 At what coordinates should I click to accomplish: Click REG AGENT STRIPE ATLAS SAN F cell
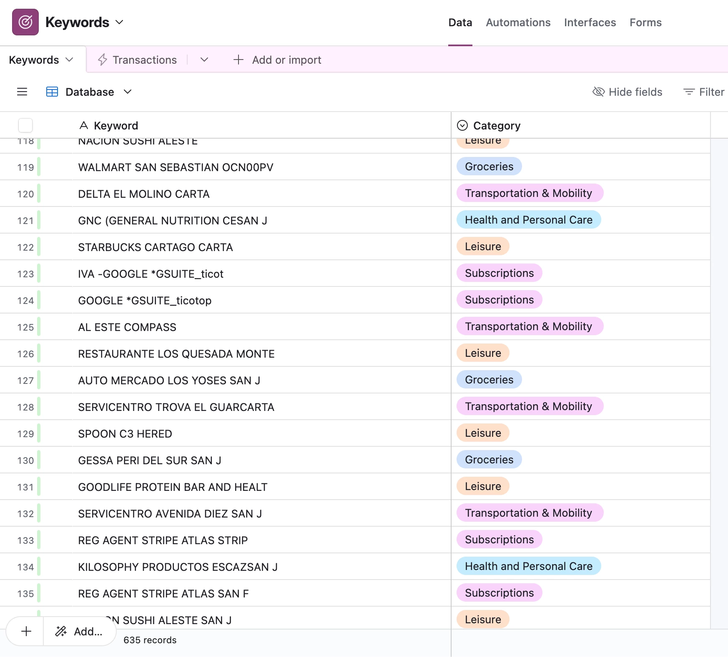coord(261,593)
